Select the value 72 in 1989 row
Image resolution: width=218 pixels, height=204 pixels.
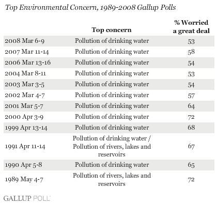coord(191,180)
